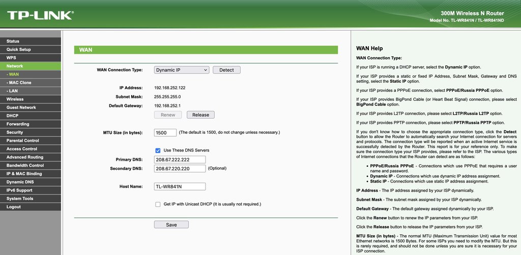The width and height of the screenshot is (521, 255).
Task: Expand the DHCP menu section
Action: pos(12,116)
